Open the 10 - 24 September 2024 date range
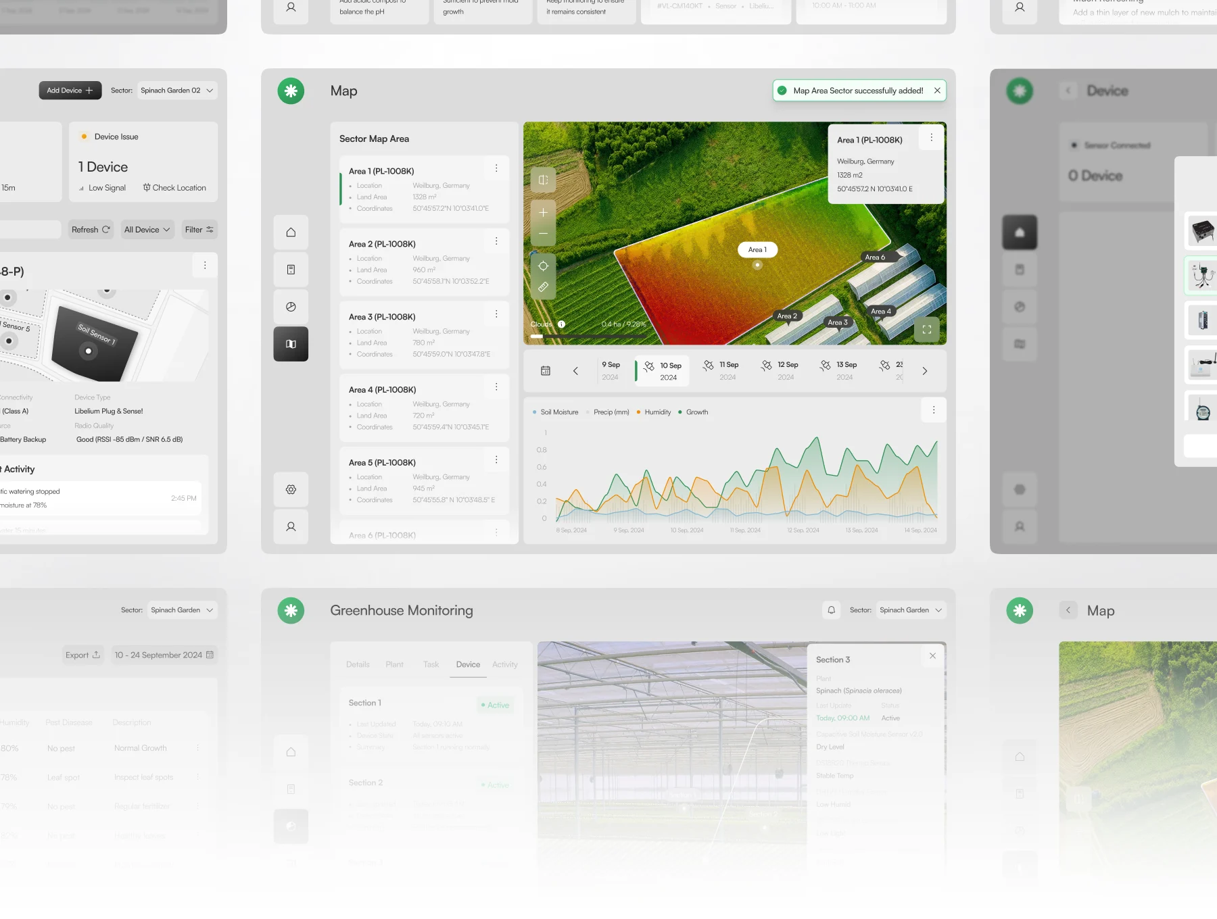The width and height of the screenshot is (1217, 919). pos(164,655)
